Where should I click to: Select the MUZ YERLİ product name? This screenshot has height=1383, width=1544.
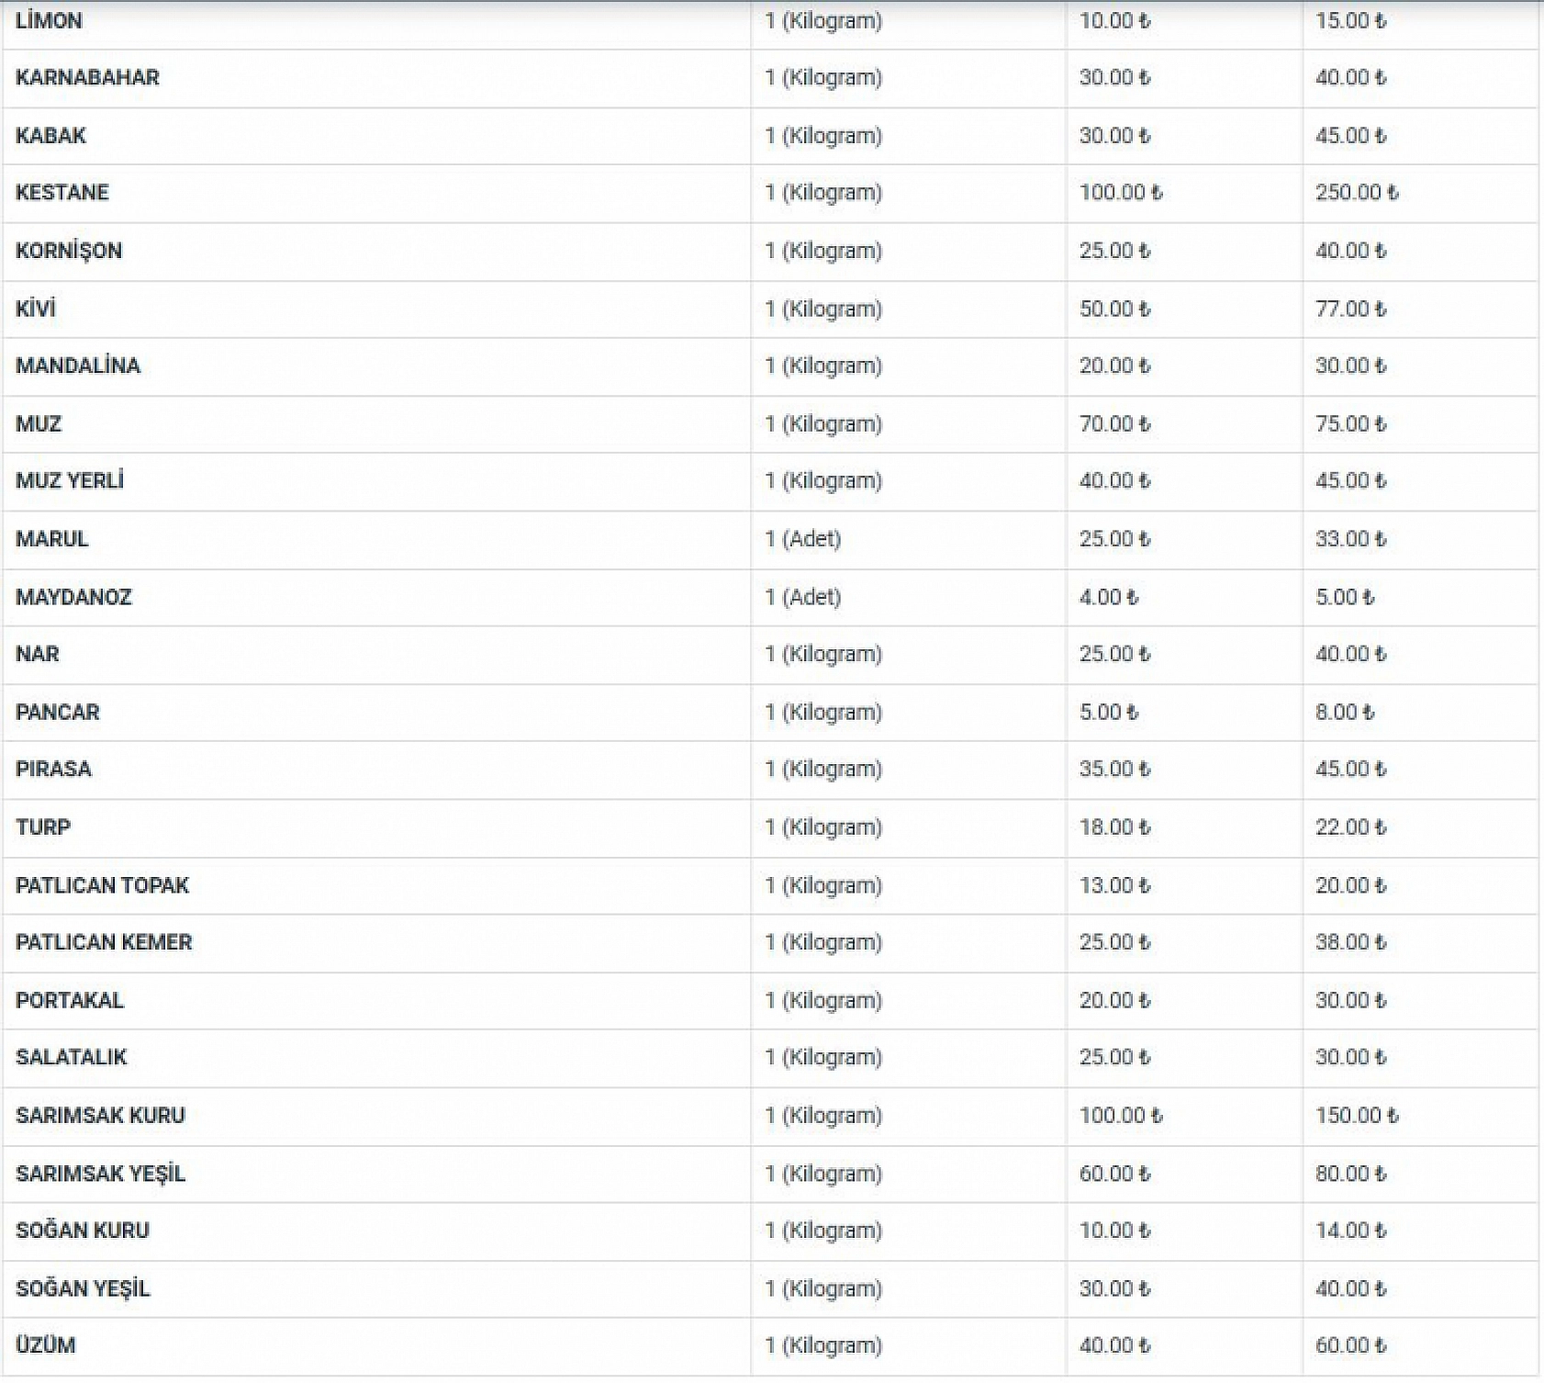[x=70, y=481]
